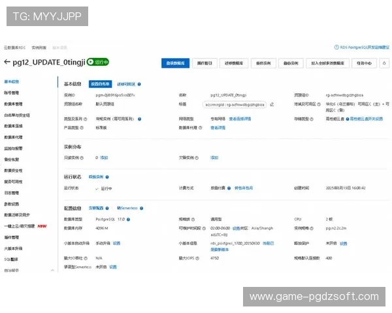Click the 迁移数据库 button
Screen dimensions: 392x313
click(x=234, y=63)
